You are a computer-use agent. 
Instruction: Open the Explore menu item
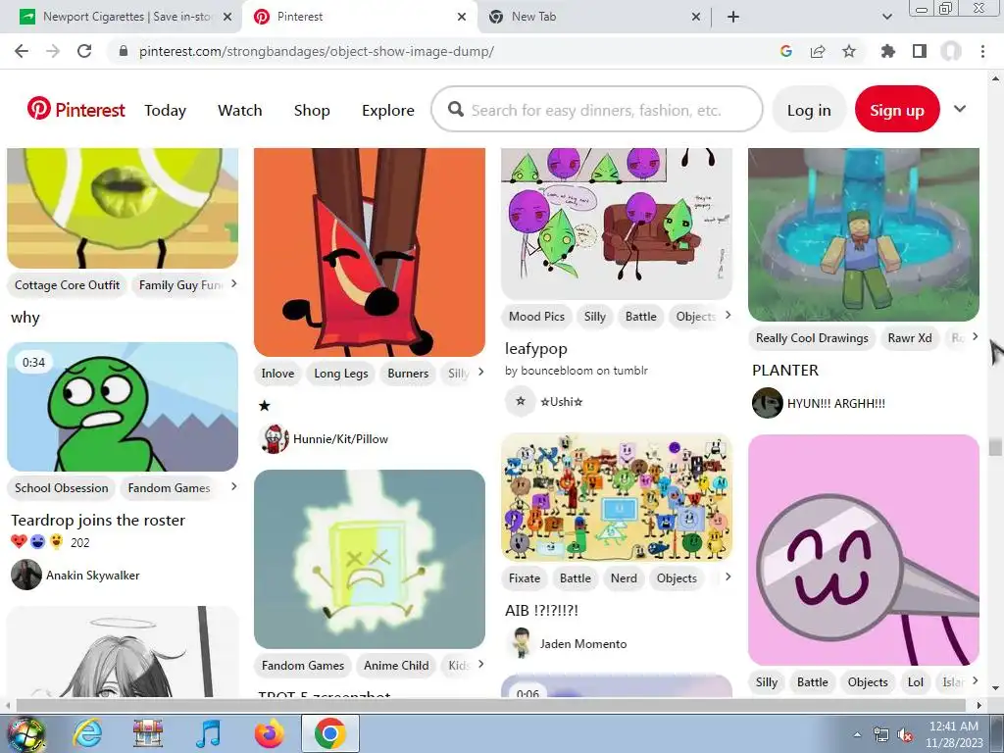tap(388, 110)
